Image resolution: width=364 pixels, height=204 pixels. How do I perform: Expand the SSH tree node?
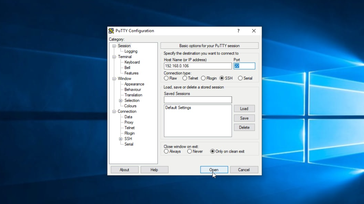pyautogui.click(x=121, y=139)
